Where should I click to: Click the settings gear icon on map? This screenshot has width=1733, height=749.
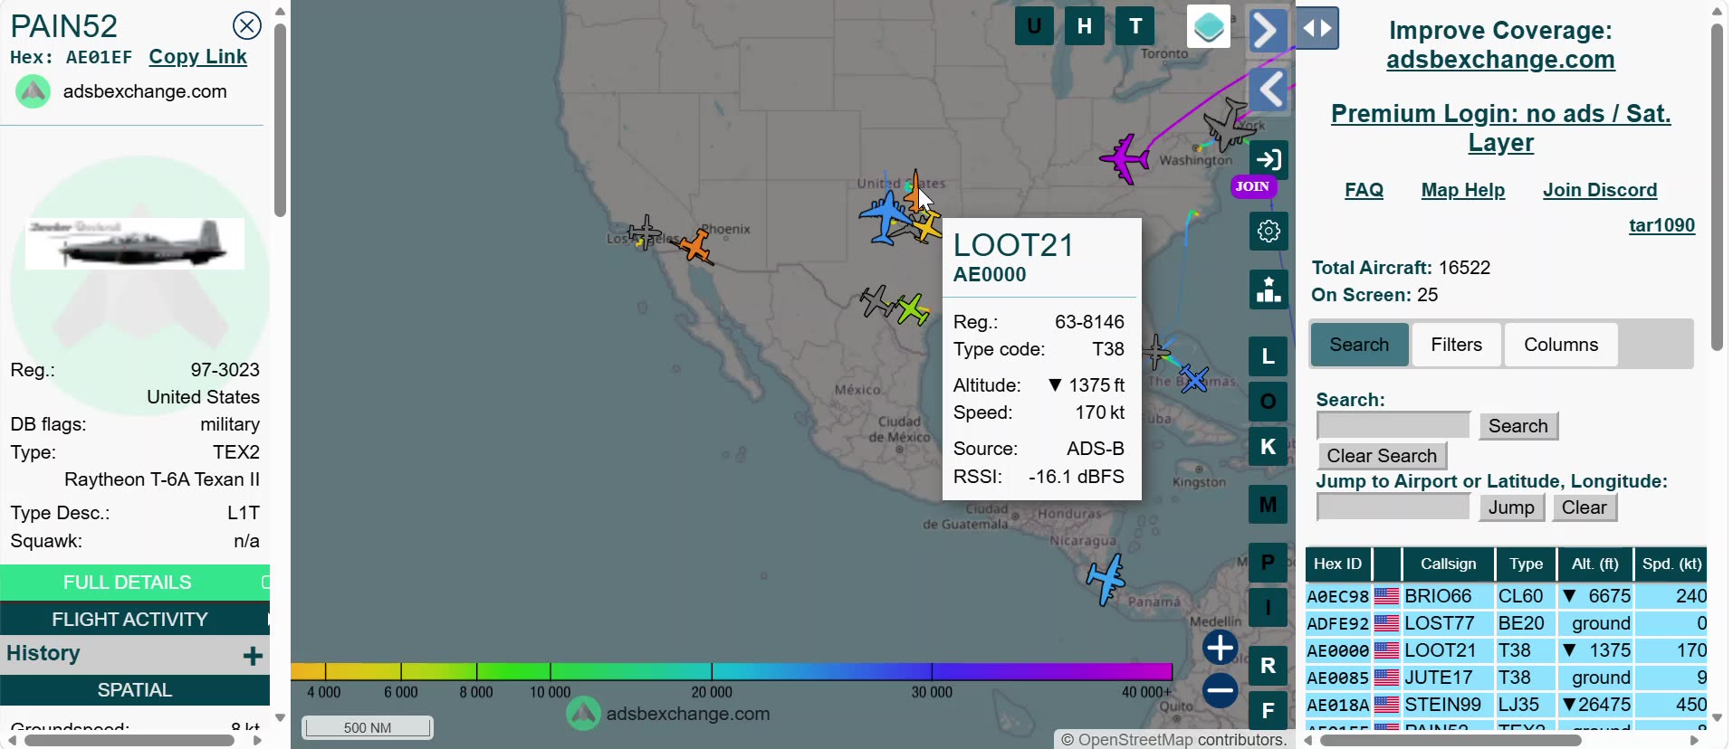click(1269, 232)
